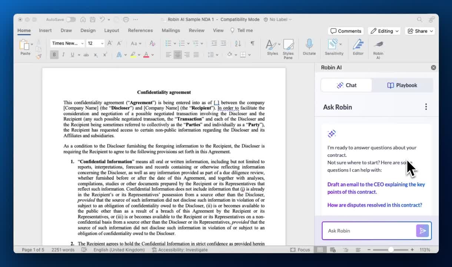Create a numbered list

[x=182, y=43]
